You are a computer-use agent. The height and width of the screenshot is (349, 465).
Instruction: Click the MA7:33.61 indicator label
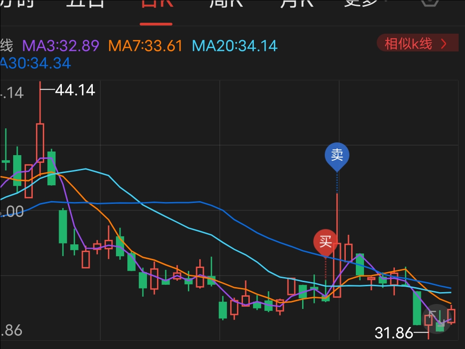pos(145,46)
